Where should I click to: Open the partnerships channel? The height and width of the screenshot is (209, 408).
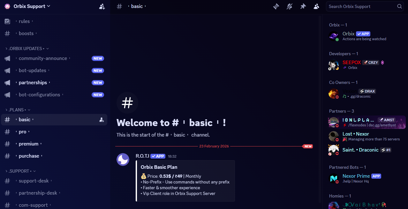pos(54,83)
